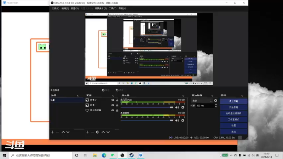283x159 pixels.
Task: Click the scene transitions dock float button
Action: point(212,95)
